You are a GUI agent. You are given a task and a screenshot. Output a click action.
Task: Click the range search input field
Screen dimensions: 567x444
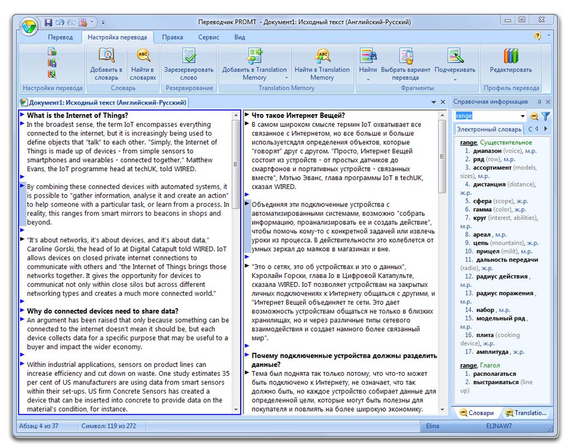click(x=486, y=116)
